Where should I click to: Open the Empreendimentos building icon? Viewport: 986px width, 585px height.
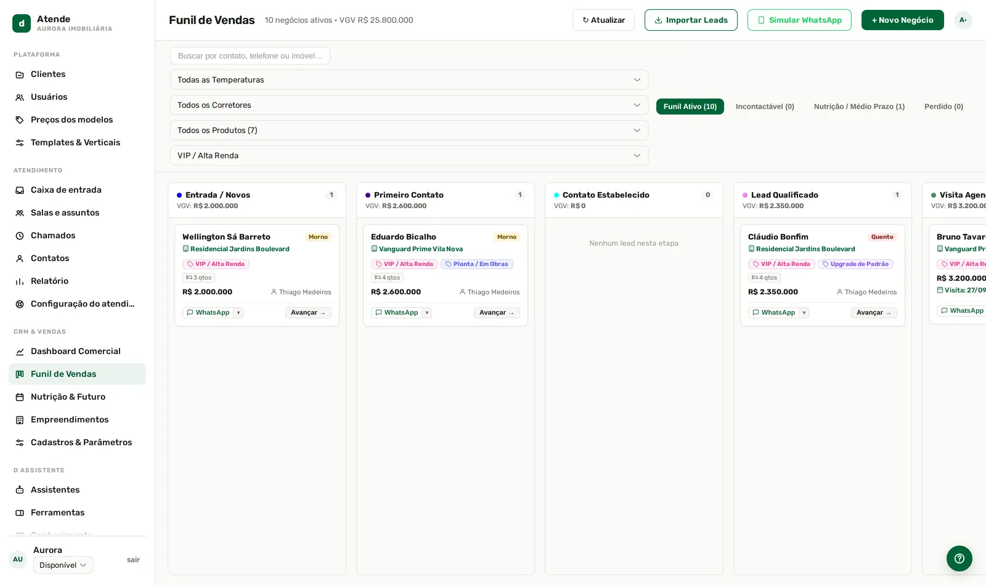(x=20, y=420)
